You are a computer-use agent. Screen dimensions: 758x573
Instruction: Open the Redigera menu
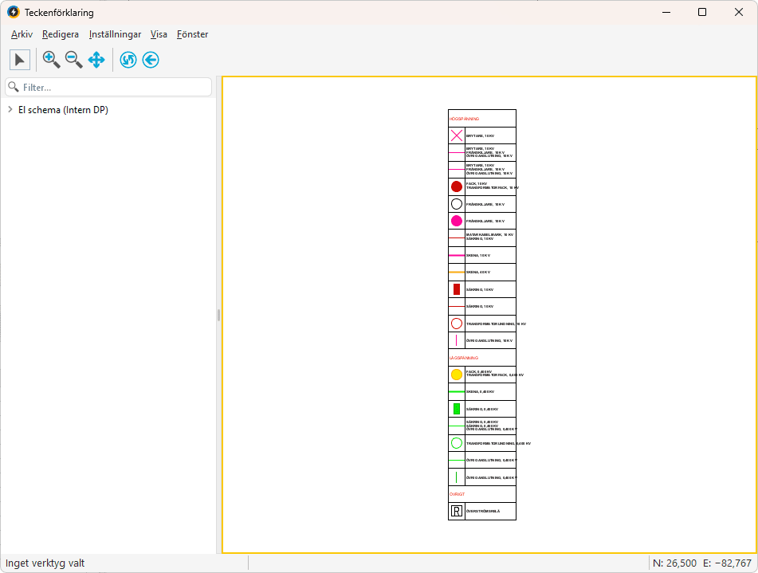[x=61, y=34]
